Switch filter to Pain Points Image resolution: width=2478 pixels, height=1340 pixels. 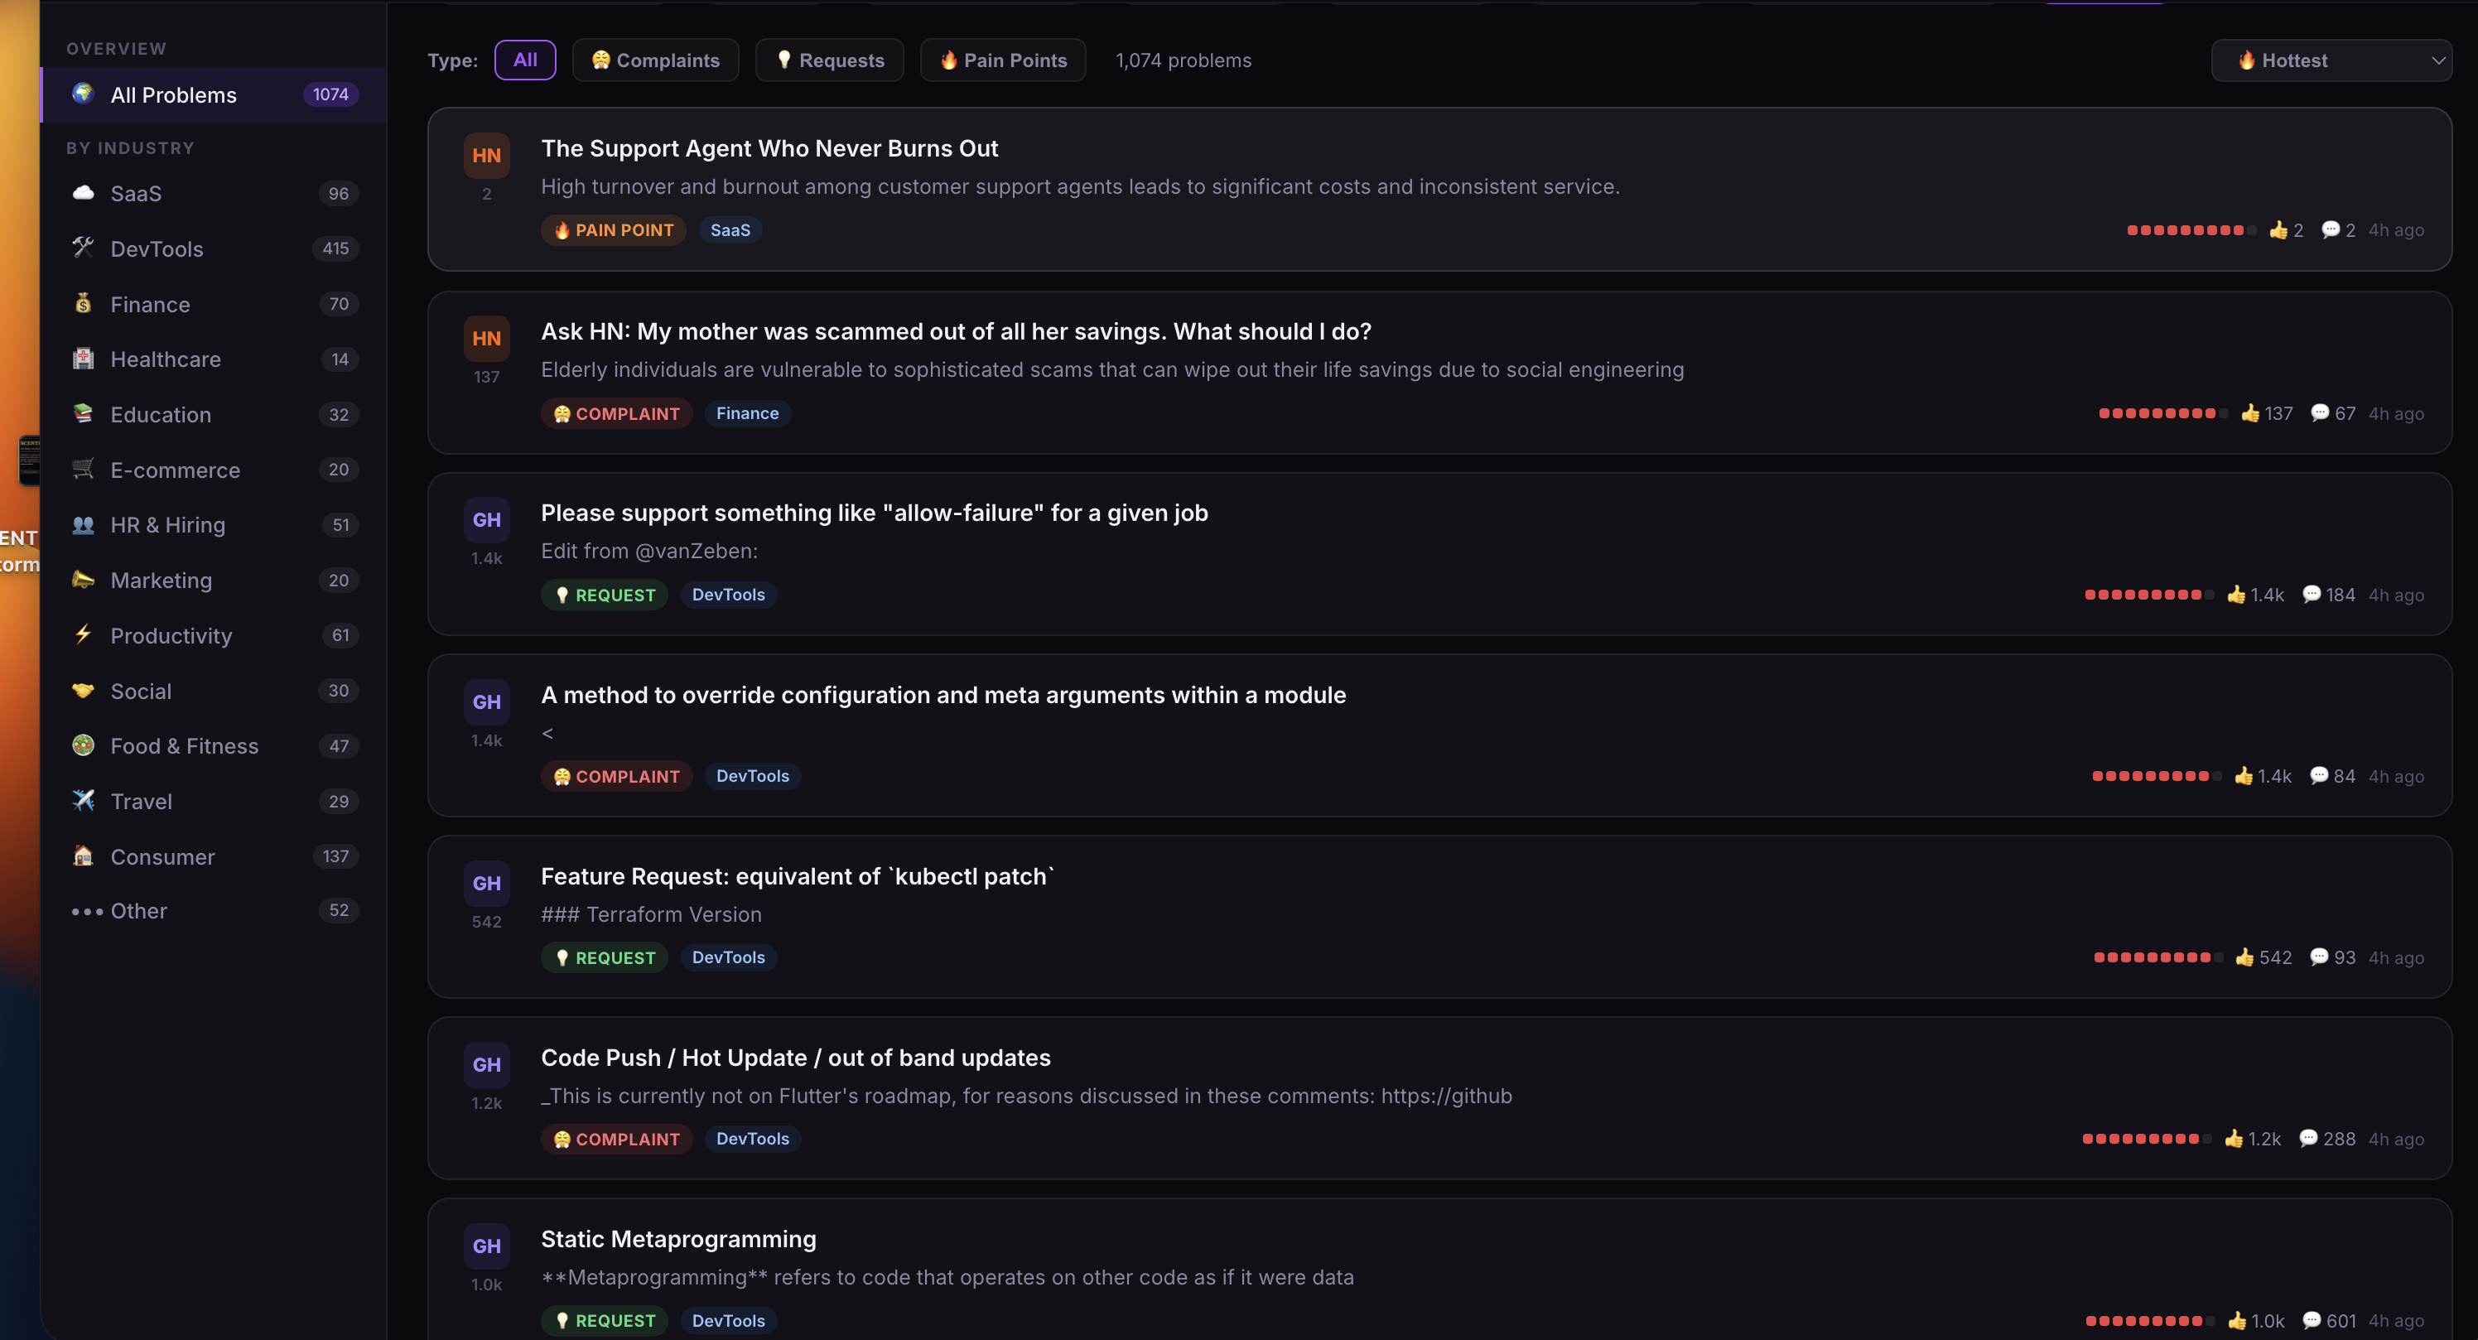pos(1002,60)
